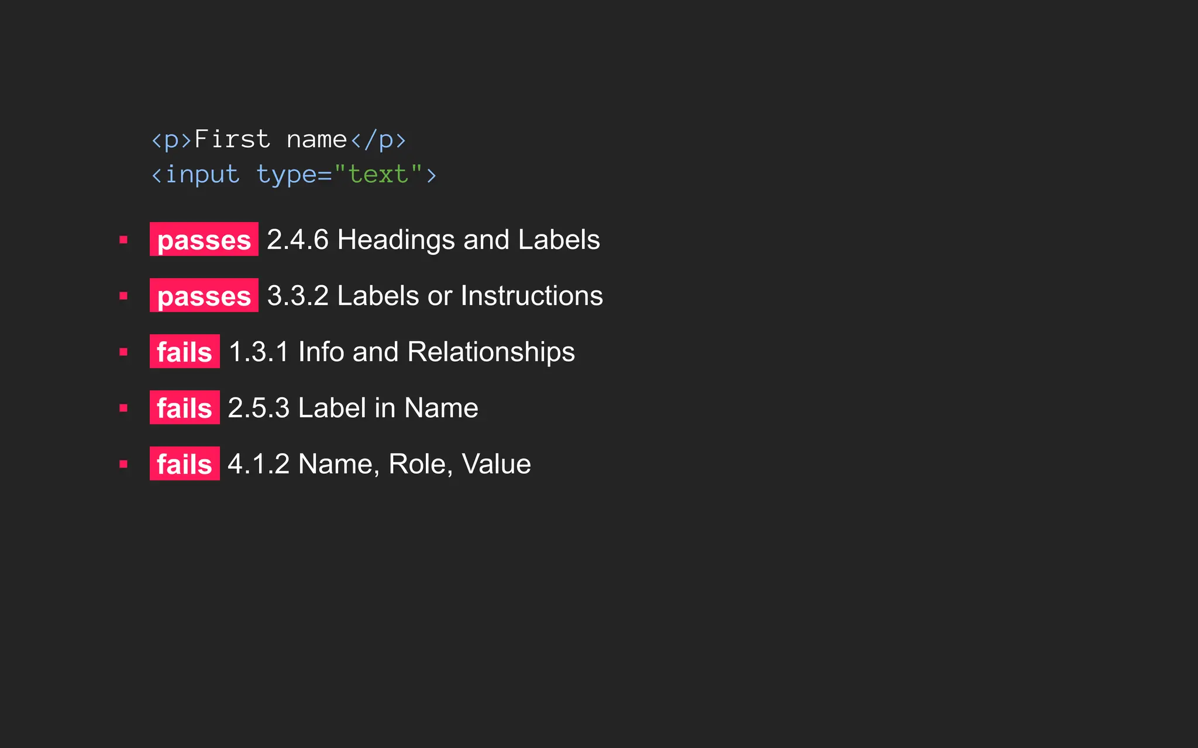Click the text "2.5.3 Label in Name"
This screenshot has width=1198, height=748.
pyautogui.click(x=353, y=408)
